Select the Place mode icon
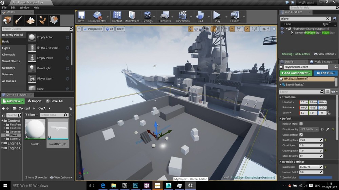The height and width of the screenshot is (190, 339). (7, 20)
